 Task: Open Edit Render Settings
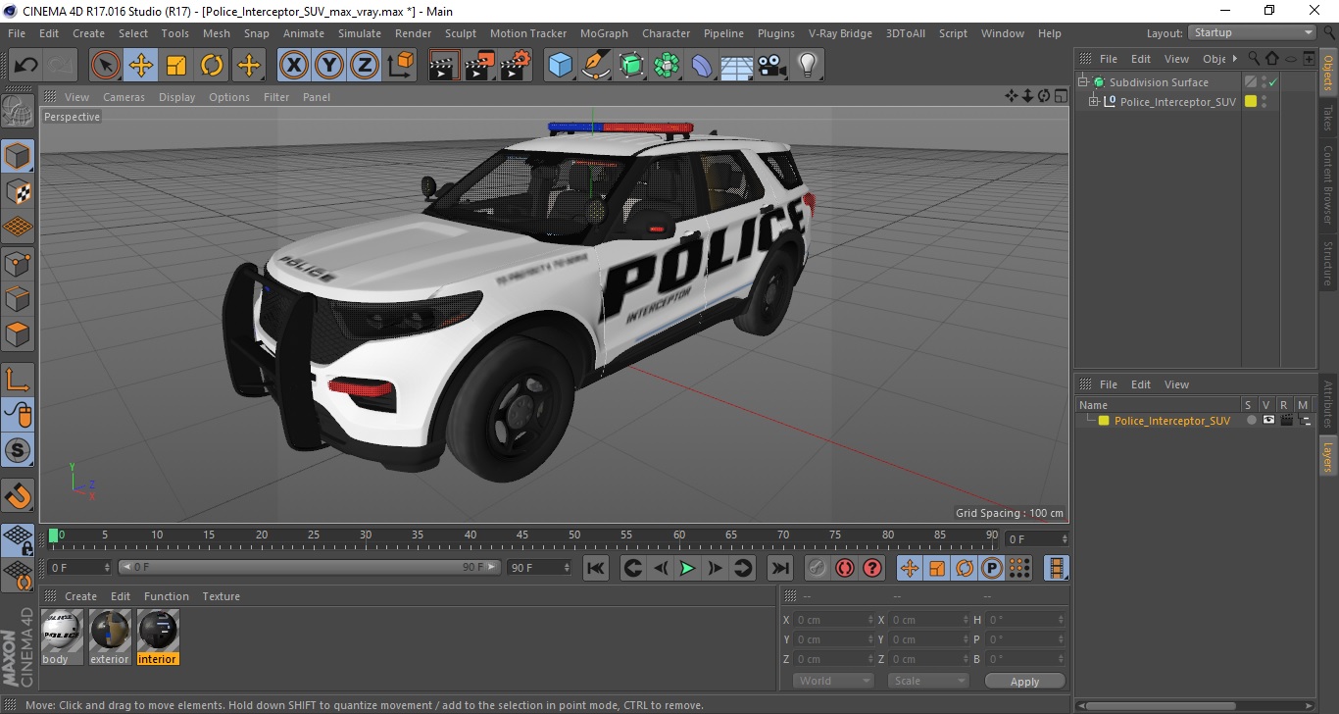tap(516, 66)
